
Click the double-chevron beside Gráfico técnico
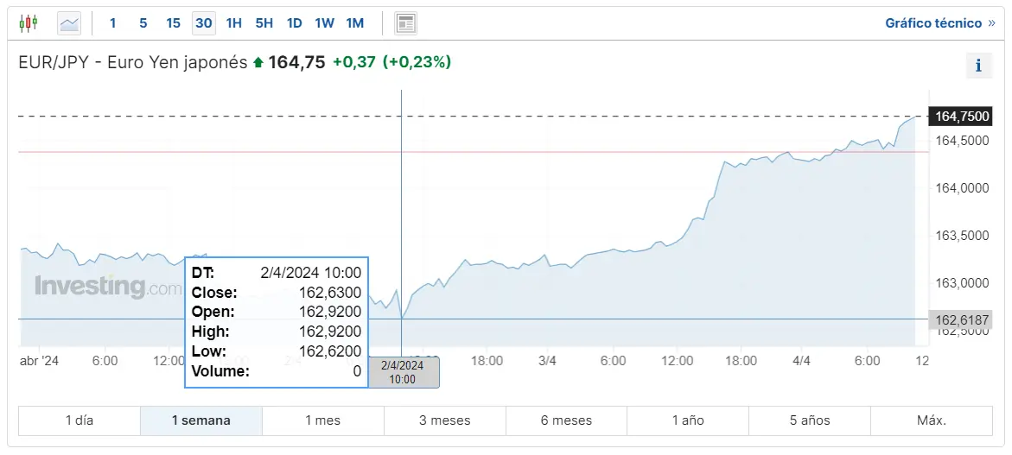tap(991, 23)
